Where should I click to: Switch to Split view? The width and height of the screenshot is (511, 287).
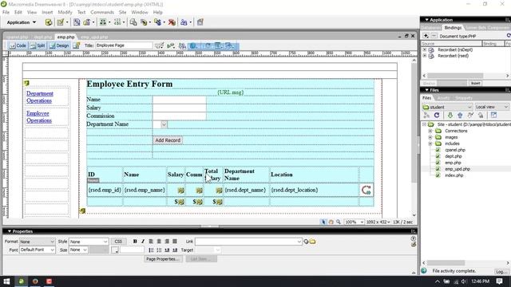pyautogui.click(x=38, y=45)
